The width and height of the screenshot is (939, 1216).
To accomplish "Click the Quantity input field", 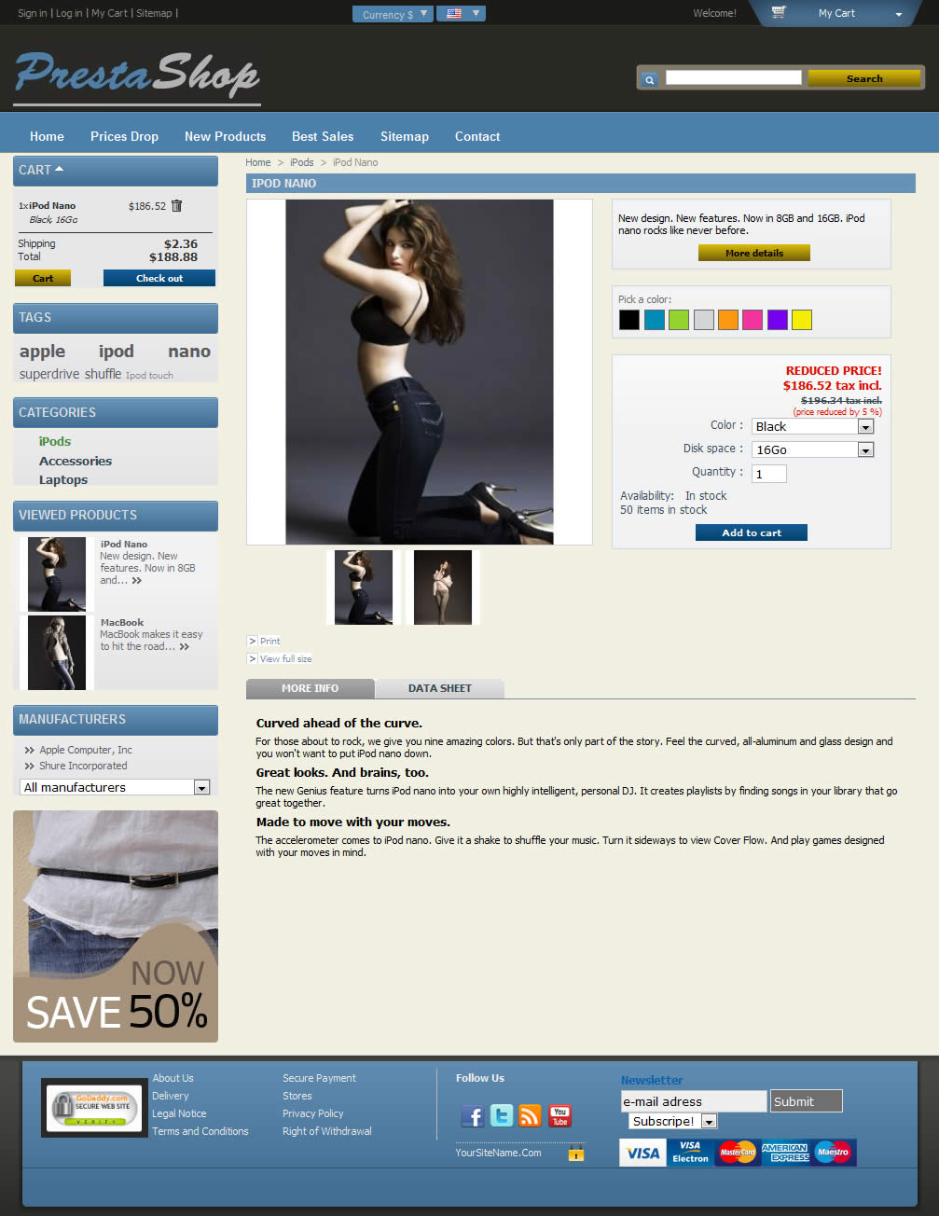I will point(769,474).
